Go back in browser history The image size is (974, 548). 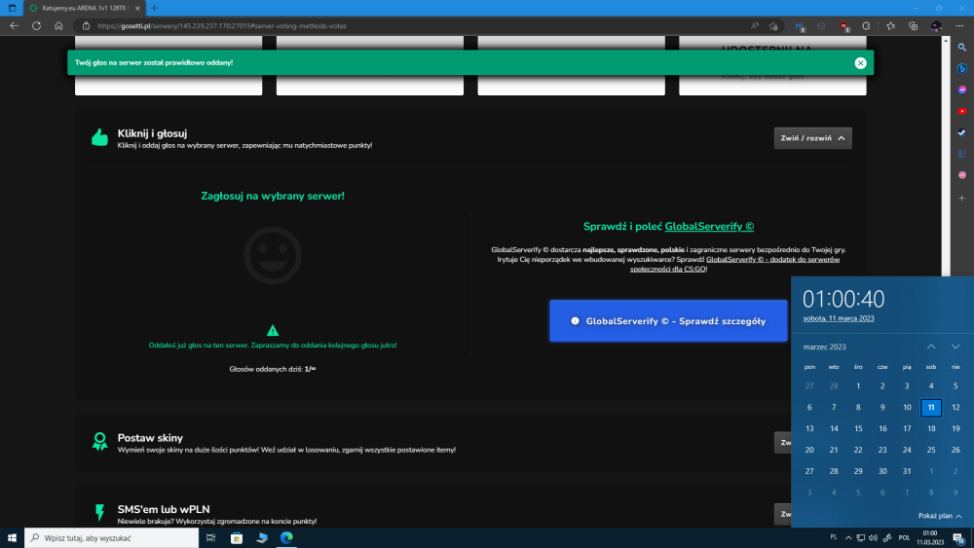coord(14,26)
